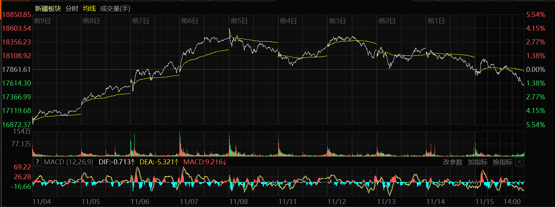Click the 11/05 date label
The height and width of the screenshot is (207, 555).
91,201
